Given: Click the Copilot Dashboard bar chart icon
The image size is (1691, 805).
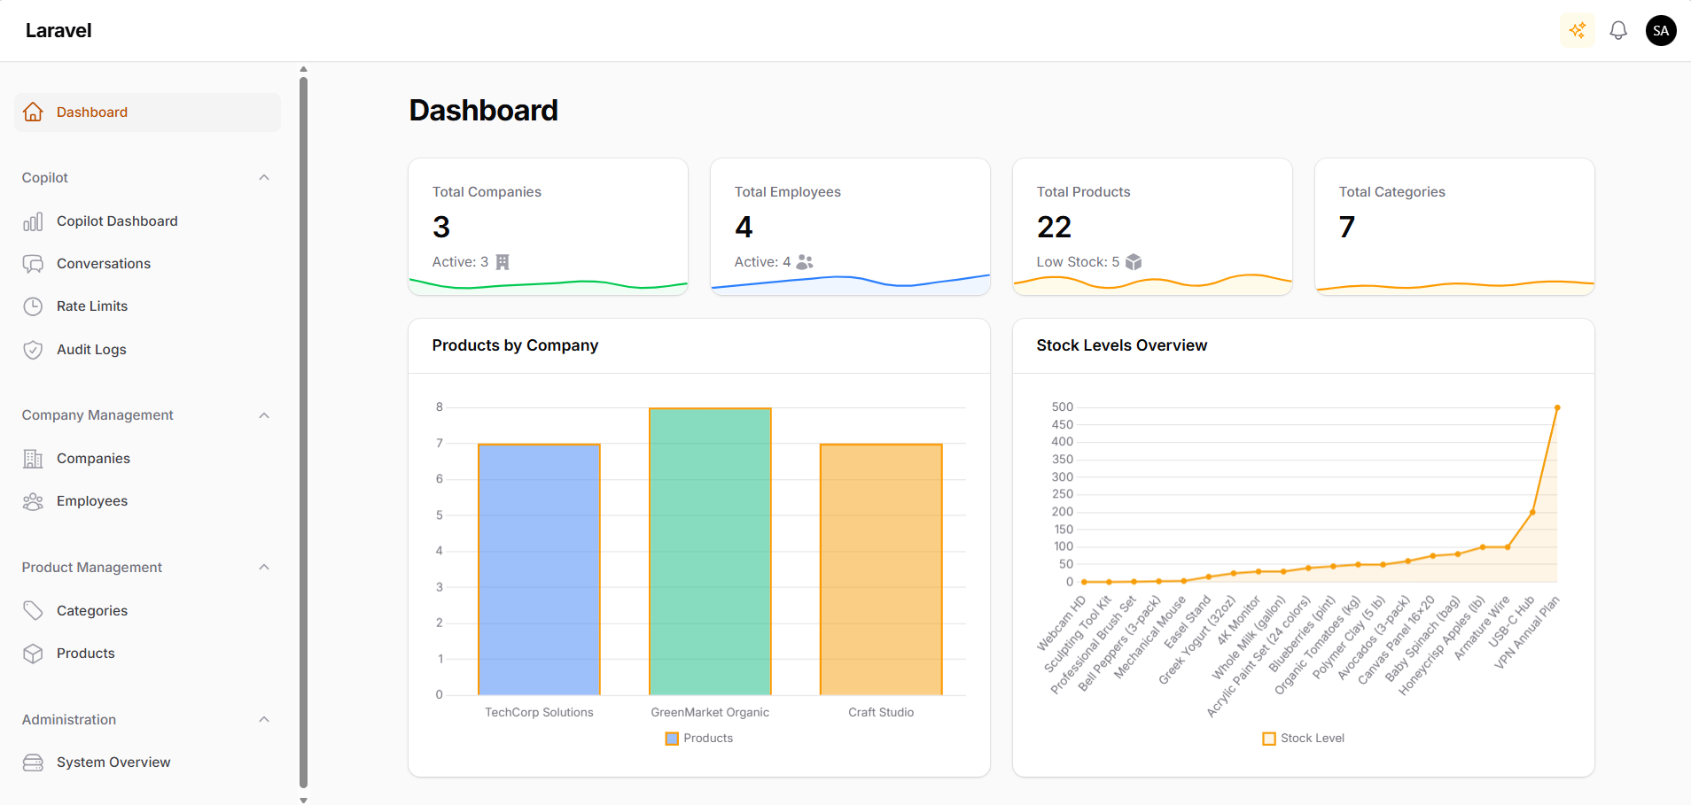Looking at the screenshot, I should point(33,221).
